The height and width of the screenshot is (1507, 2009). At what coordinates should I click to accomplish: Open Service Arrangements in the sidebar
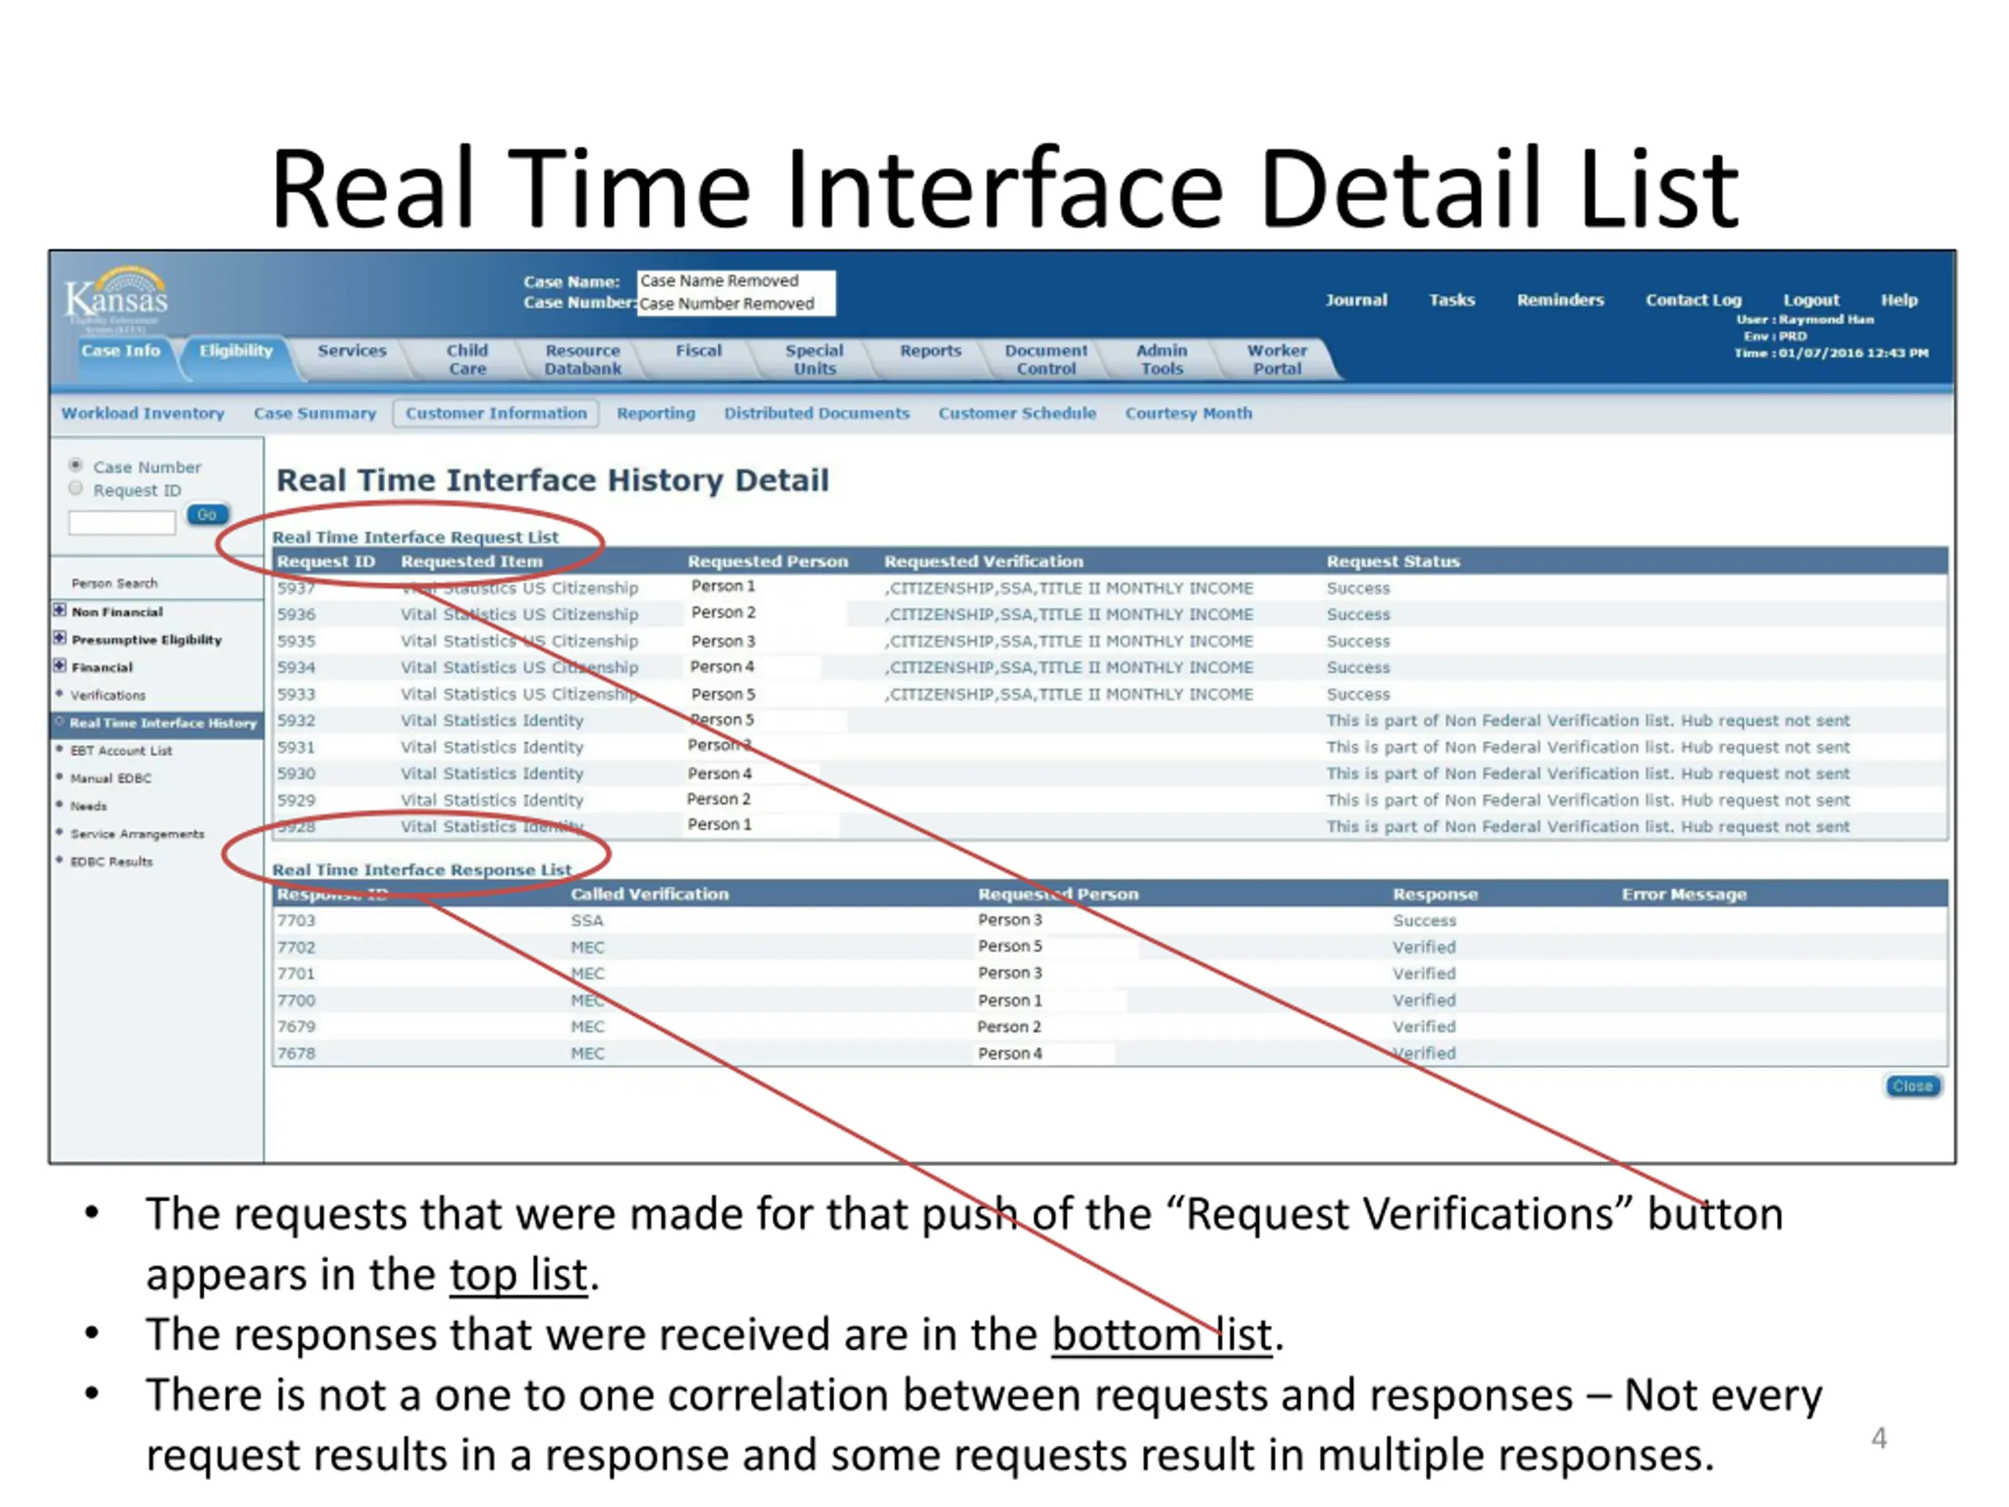137,834
